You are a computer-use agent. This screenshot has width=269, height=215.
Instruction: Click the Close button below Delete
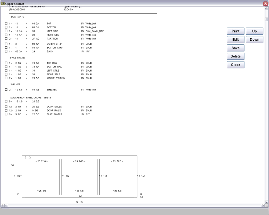click(236, 65)
